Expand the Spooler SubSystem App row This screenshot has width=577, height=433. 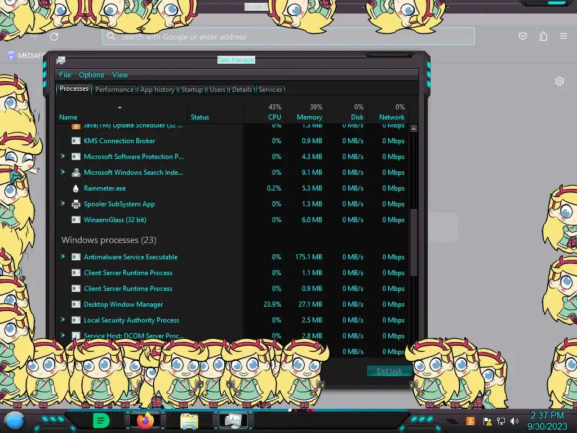63,204
